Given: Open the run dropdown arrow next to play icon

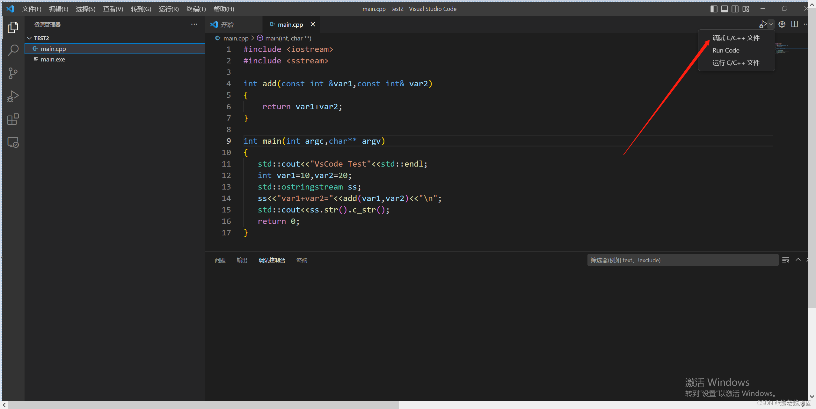Looking at the screenshot, I should point(771,24).
